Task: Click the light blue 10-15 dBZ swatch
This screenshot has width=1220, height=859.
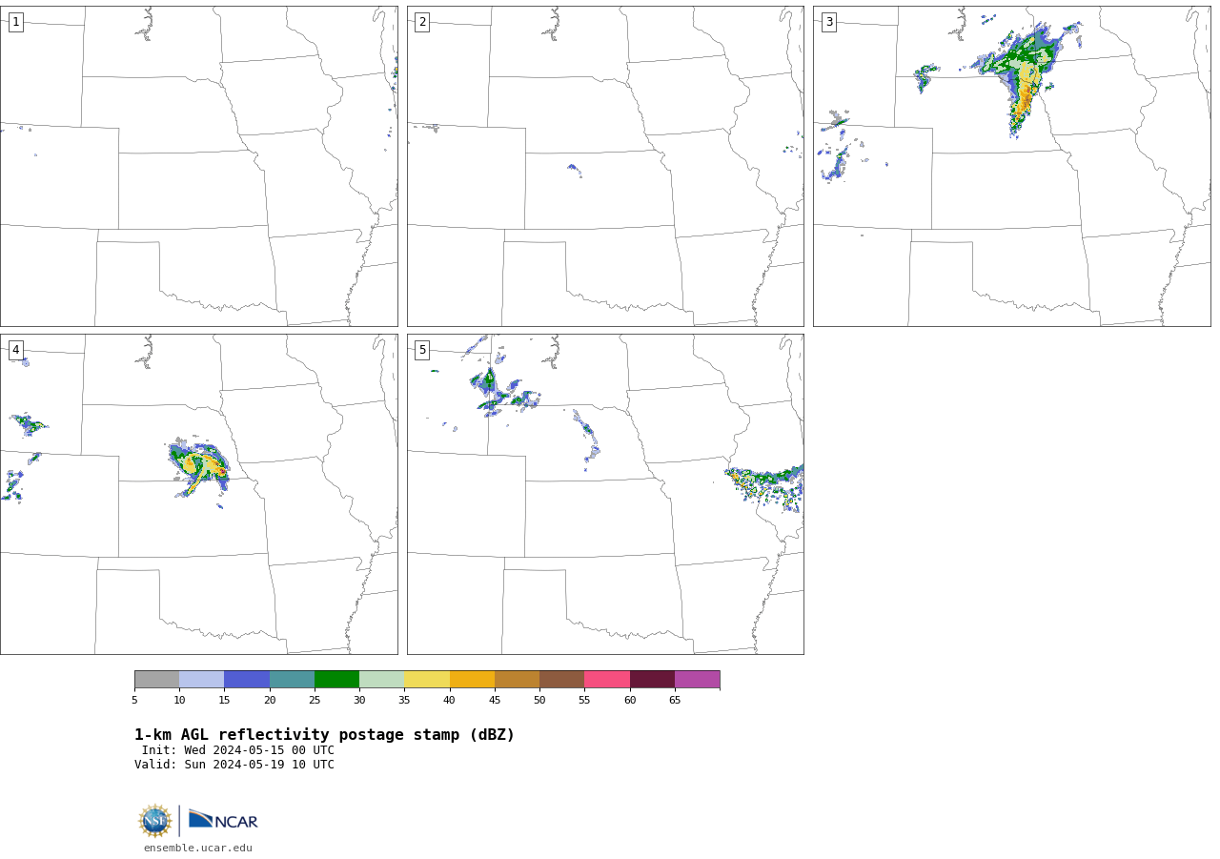Action: pyautogui.click(x=201, y=679)
